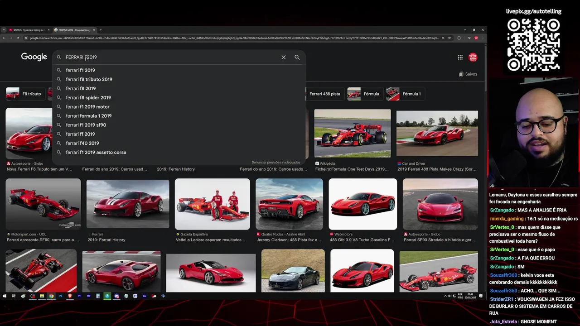Open Car and Driver 488 Pista image

pos(437,134)
